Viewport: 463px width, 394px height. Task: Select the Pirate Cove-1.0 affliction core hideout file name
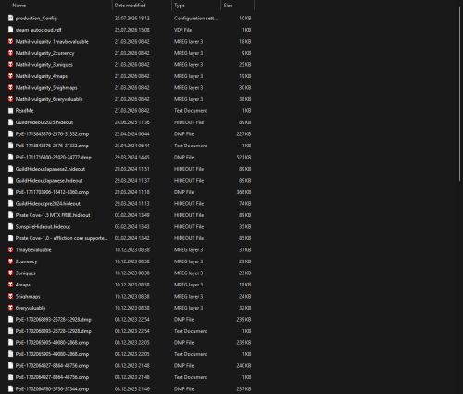pos(61,238)
